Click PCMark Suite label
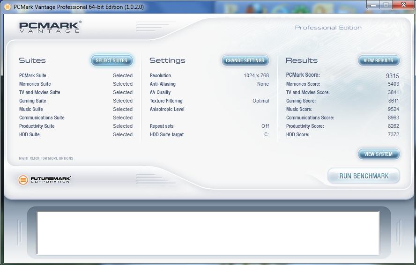The width and height of the screenshot is (416, 265). (33, 75)
